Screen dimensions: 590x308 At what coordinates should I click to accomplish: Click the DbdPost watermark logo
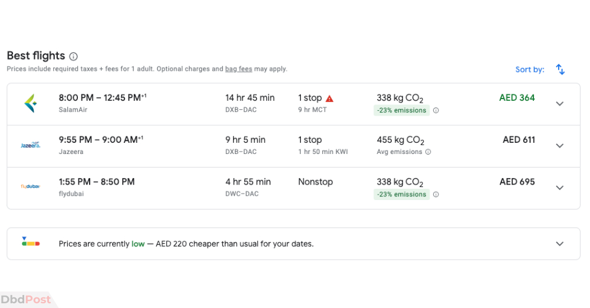click(25, 300)
